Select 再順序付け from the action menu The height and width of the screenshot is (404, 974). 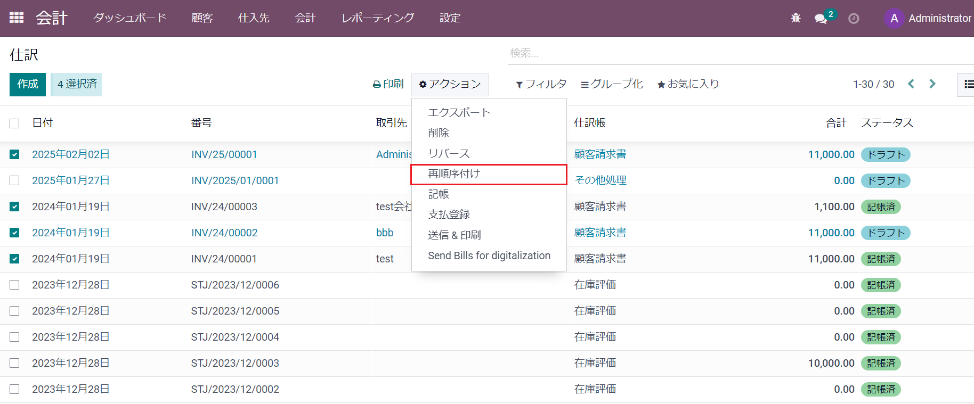454,174
